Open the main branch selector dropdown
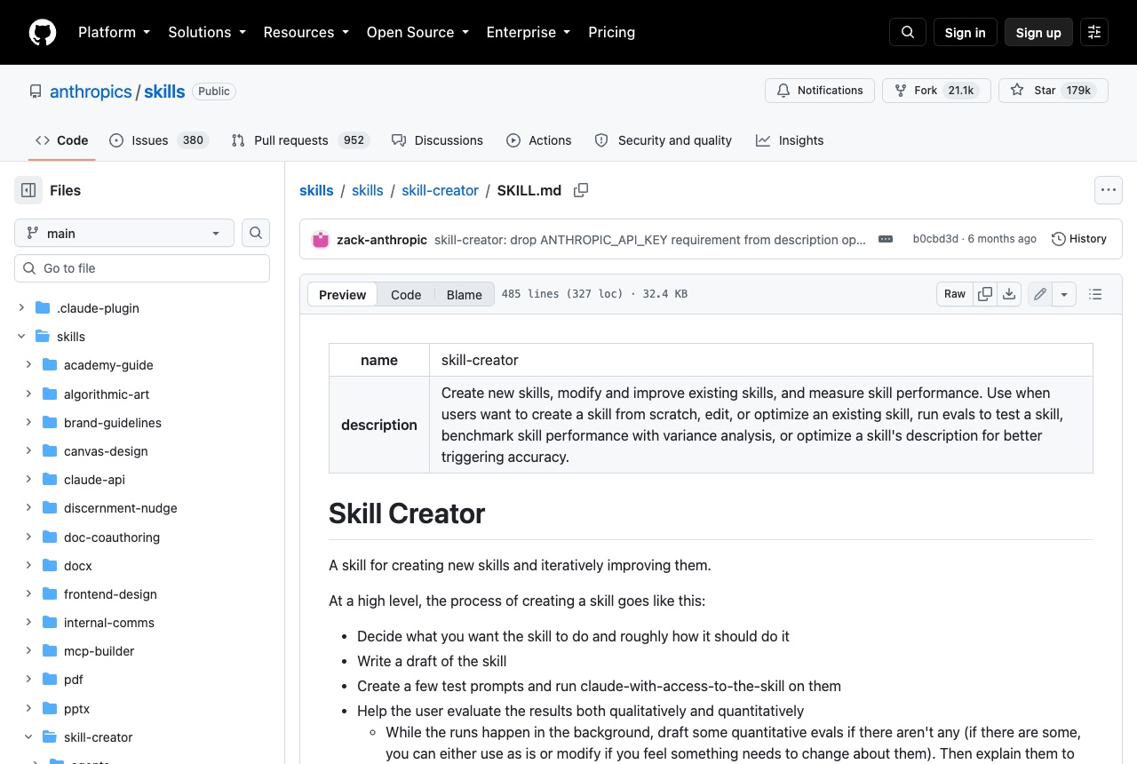 click(x=124, y=233)
